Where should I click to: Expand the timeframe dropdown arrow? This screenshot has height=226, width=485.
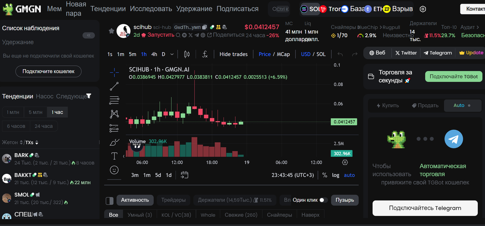172,54
